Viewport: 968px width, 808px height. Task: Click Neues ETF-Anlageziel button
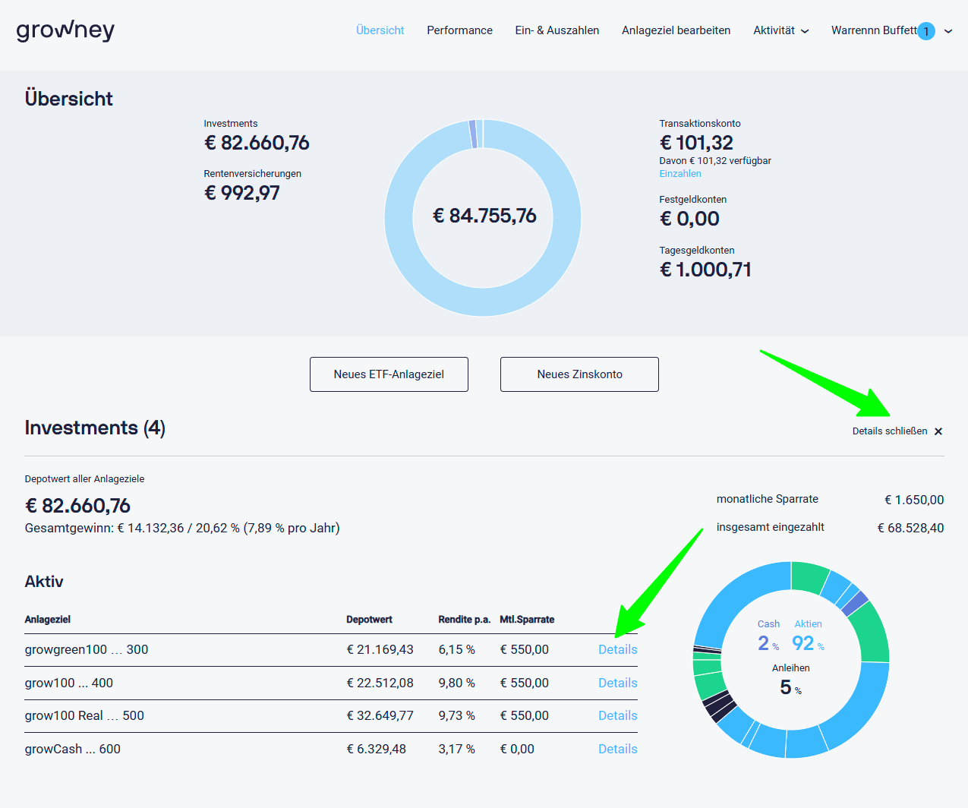pos(389,374)
